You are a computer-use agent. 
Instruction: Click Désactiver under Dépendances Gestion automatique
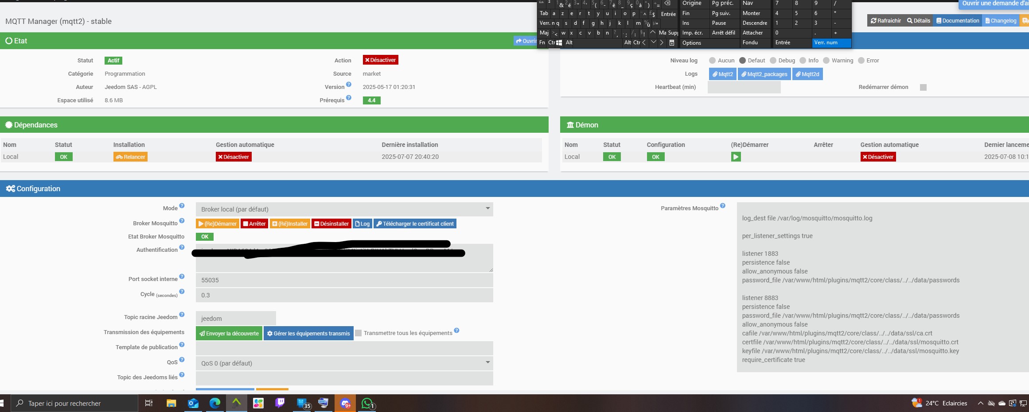pyautogui.click(x=234, y=157)
